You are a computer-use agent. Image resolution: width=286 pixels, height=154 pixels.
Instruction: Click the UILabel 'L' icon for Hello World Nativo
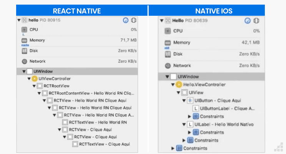pos(190,124)
